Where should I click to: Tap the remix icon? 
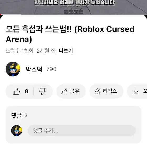click(97, 91)
